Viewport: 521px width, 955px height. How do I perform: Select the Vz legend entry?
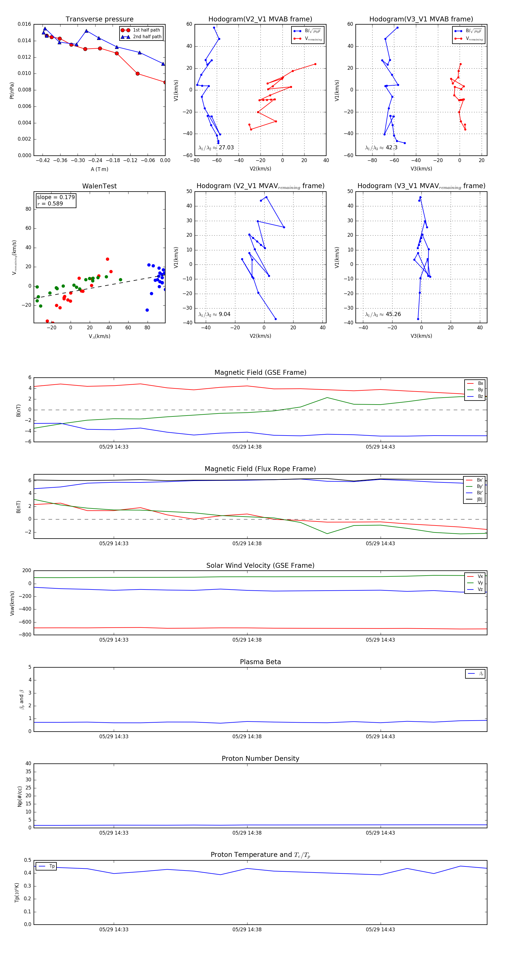pos(475,589)
